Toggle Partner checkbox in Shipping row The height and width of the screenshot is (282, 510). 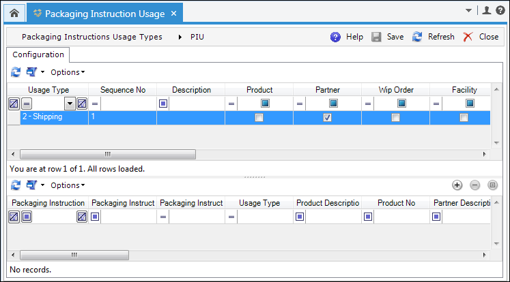[x=328, y=117]
